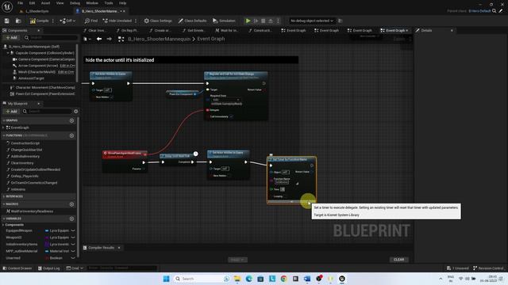This screenshot has height=285, width=508.
Task: Open ChangeQuickbarSlot function
Action: pos(26,150)
